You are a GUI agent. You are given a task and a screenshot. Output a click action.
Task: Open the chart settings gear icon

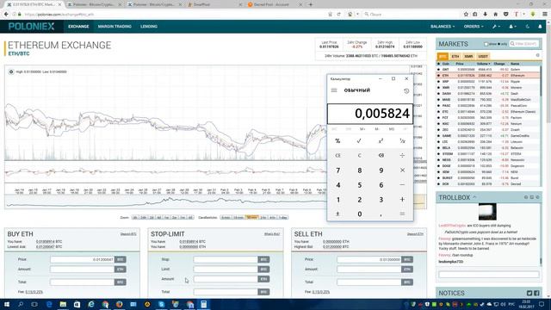tap(11, 71)
